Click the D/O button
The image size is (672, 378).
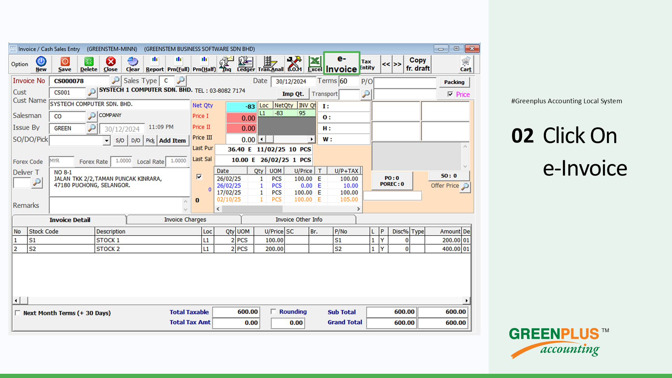point(135,140)
